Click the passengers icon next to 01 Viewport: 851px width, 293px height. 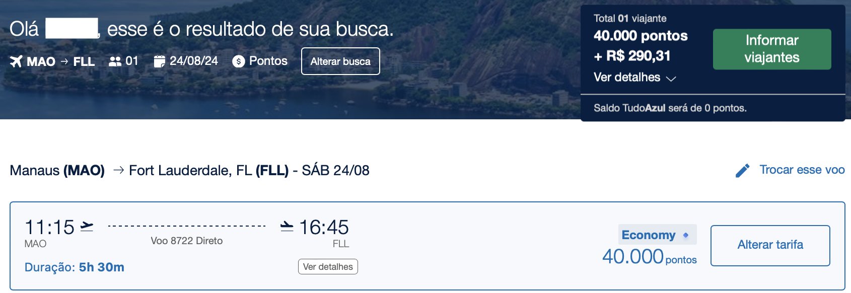coord(115,61)
